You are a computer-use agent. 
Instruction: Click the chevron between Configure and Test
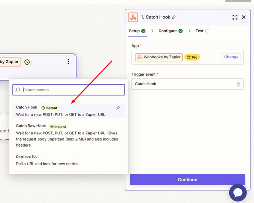click(x=189, y=31)
